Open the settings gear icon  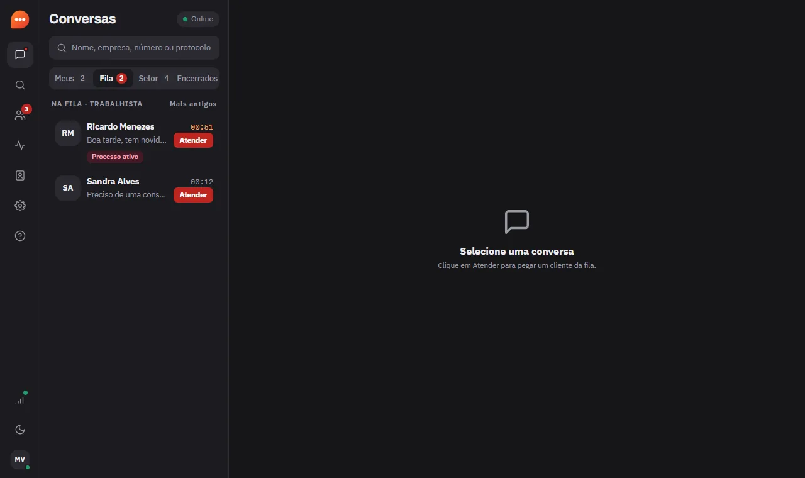(20, 206)
